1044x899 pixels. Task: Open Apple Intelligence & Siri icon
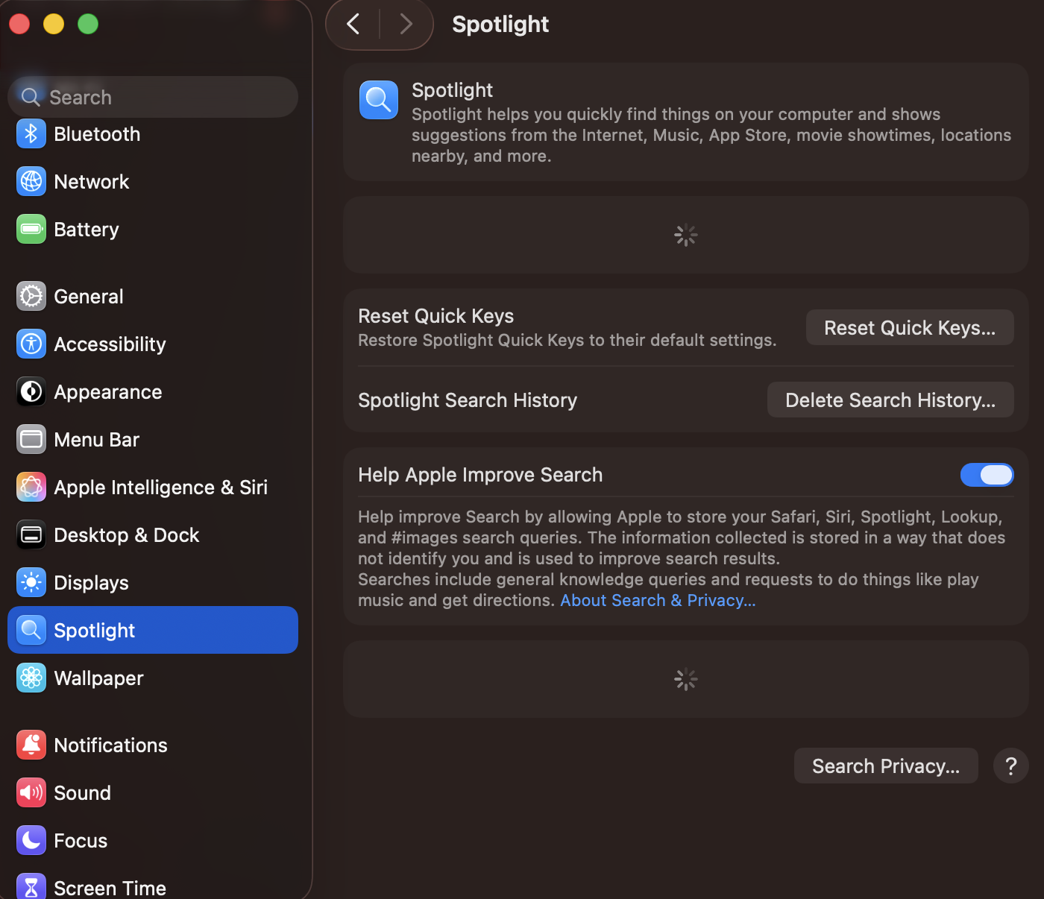31,488
